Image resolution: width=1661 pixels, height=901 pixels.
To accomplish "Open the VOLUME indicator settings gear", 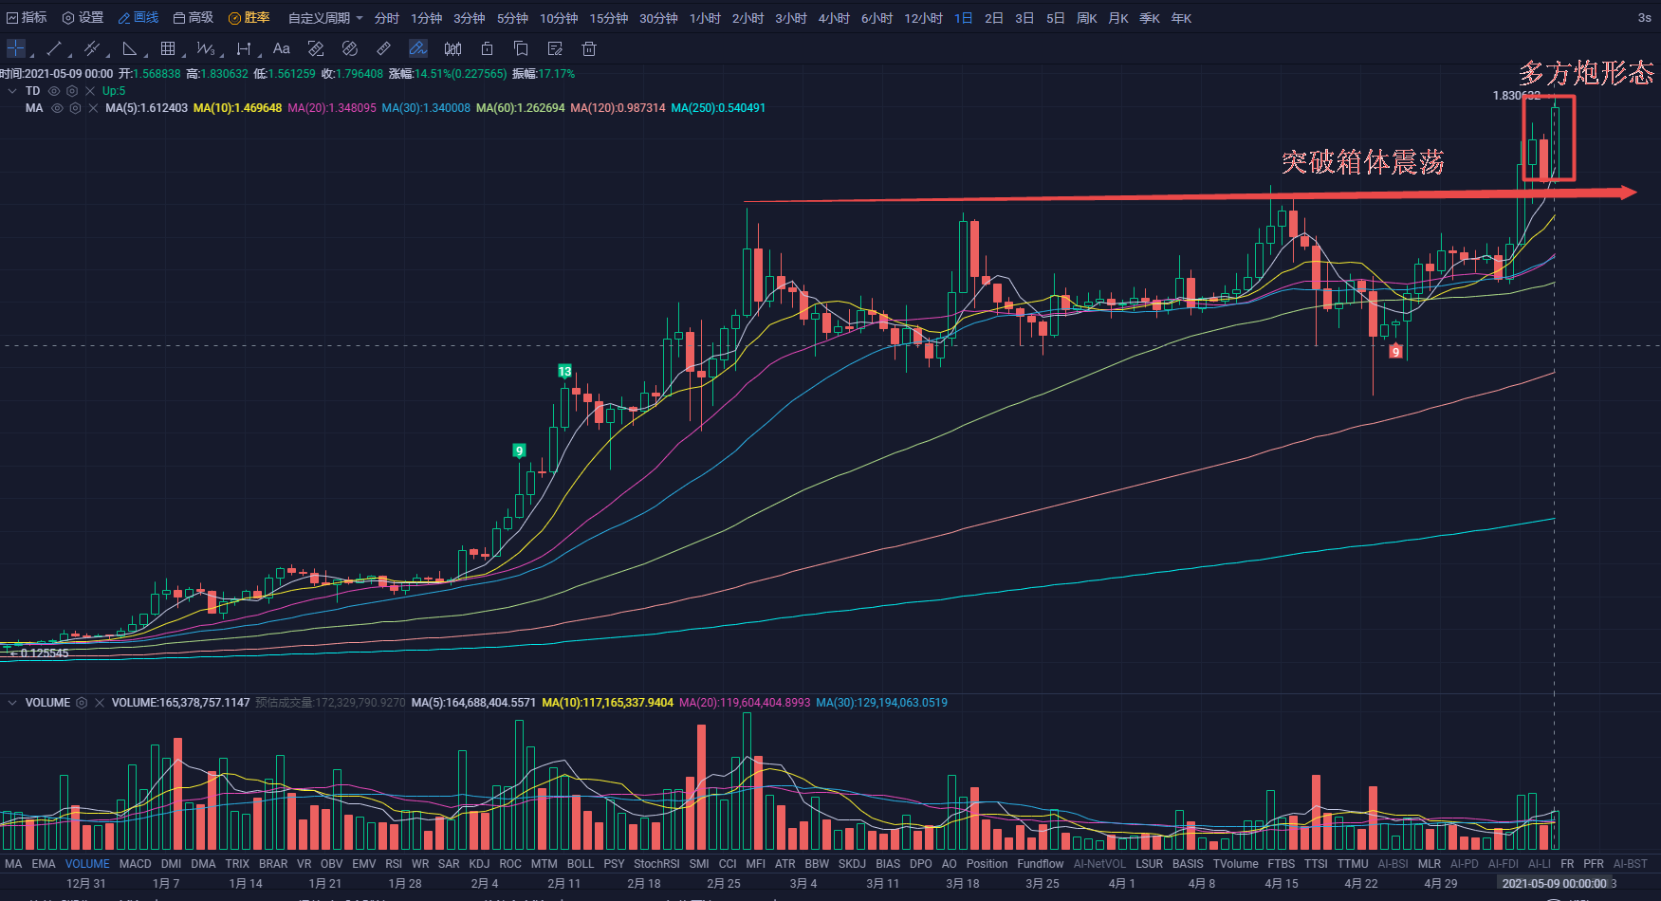I will (x=82, y=703).
